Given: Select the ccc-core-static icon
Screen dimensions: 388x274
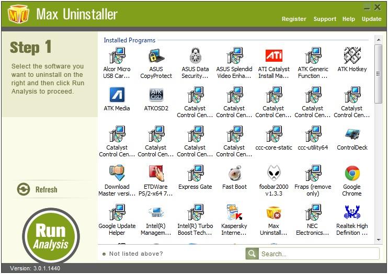Looking at the screenshot, I should [x=273, y=134].
